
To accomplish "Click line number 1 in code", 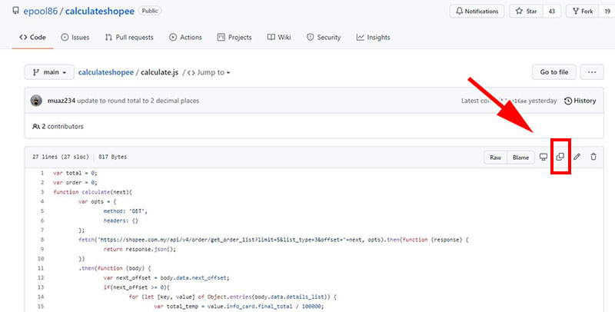I will point(42,173).
